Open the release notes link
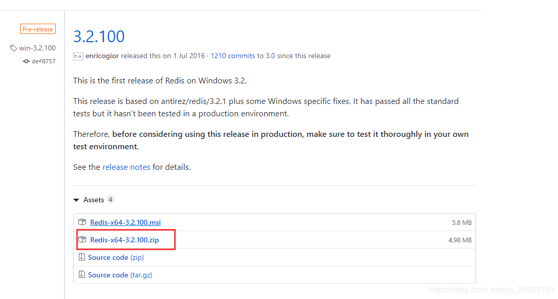Screen dimensions: 558x299 (x=126, y=167)
